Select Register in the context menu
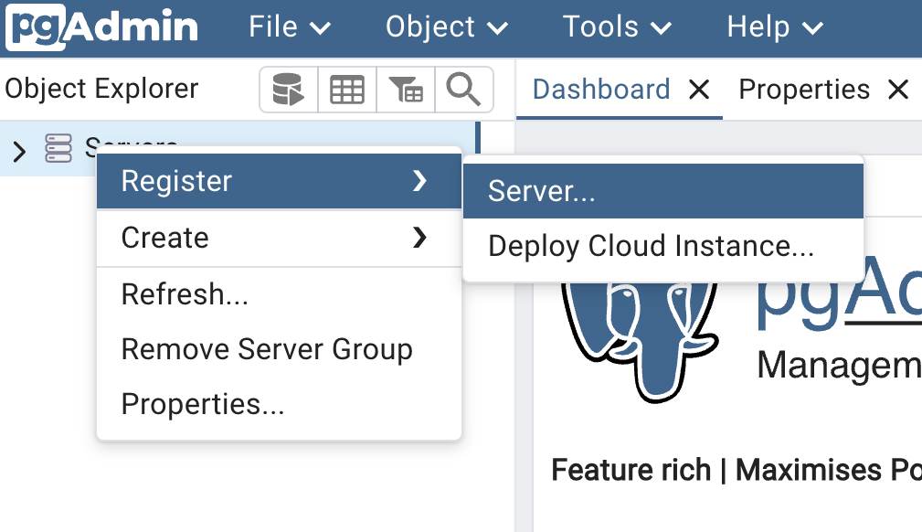Image resolution: width=922 pixels, height=532 pixels. [279, 181]
